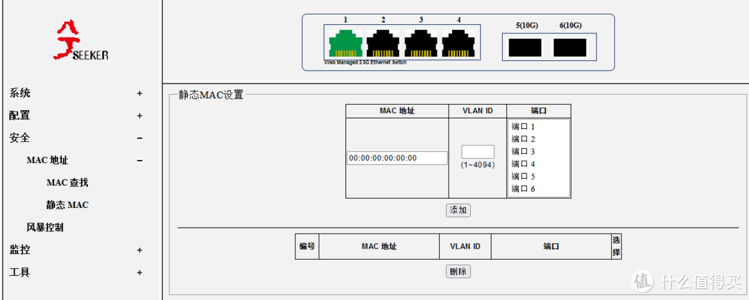The height and width of the screenshot is (300, 749).
Task: Select 端口 2 in the port list
Action: pos(539,139)
